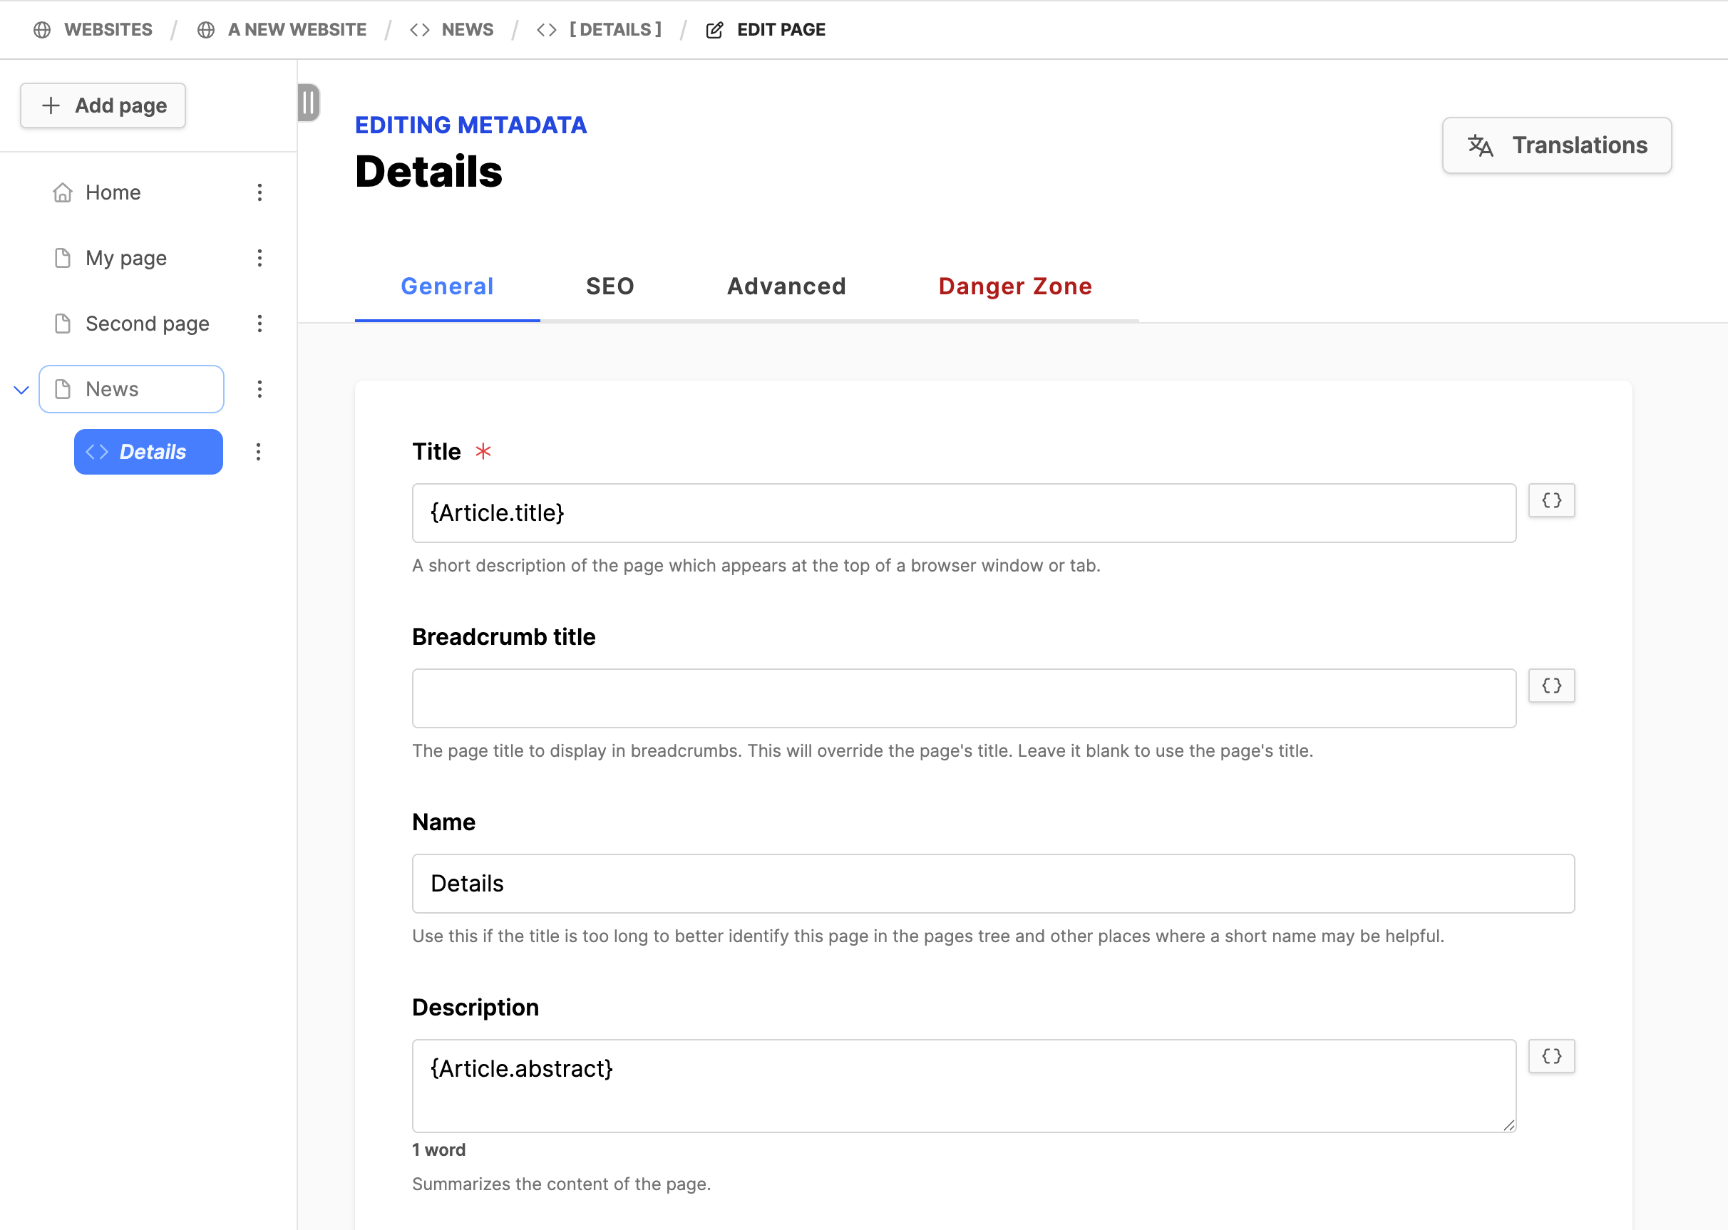Click the placeholder icon next to Breadcrumb title
1728x1230 pixels.
tap(1550, 686)
